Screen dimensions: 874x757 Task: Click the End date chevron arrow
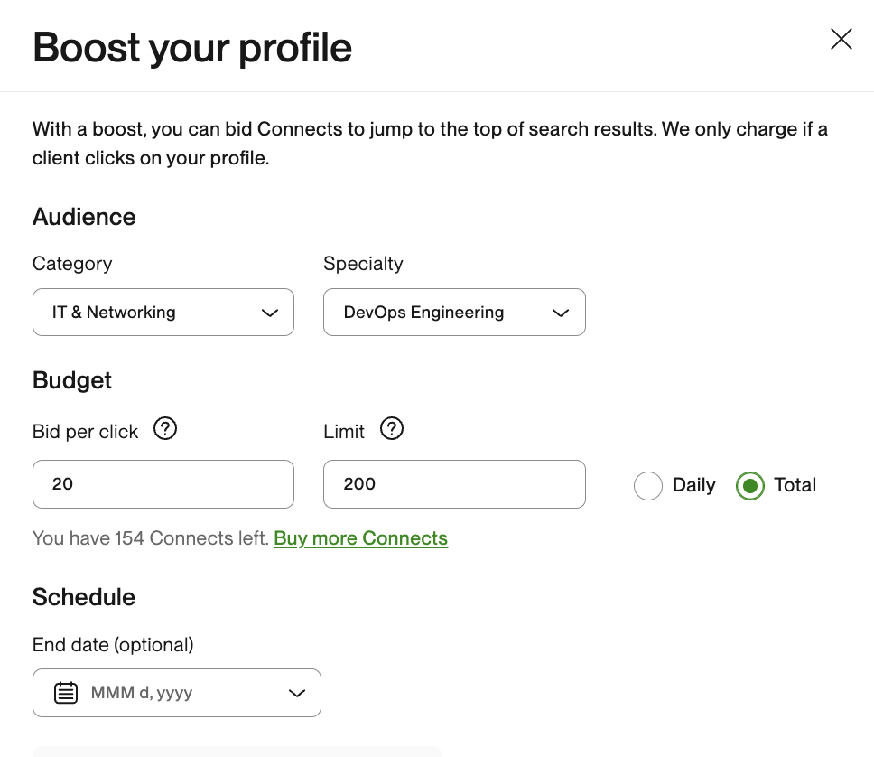coord(296,693)
